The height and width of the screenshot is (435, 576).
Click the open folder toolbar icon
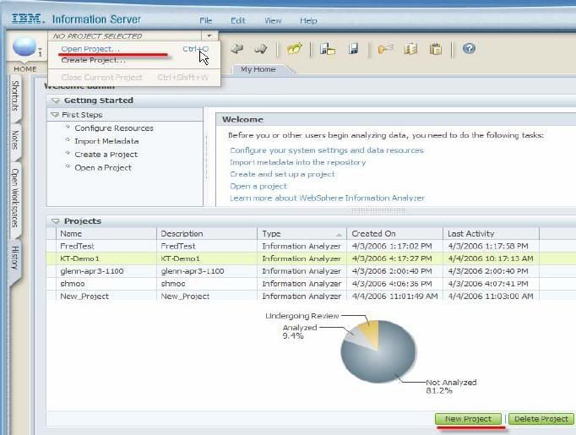[x=294, y=49]
